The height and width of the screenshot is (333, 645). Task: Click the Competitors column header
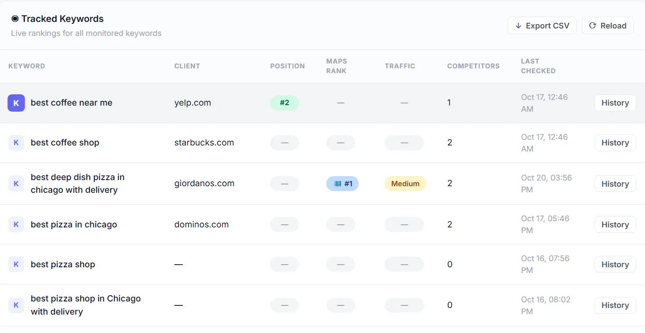click(x=474, y=66)
